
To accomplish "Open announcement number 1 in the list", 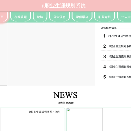I will 116,36.
